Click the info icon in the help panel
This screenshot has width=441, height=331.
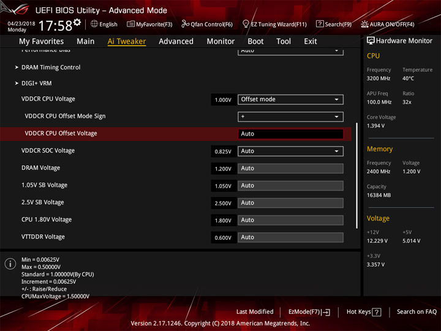pos(10,264)
